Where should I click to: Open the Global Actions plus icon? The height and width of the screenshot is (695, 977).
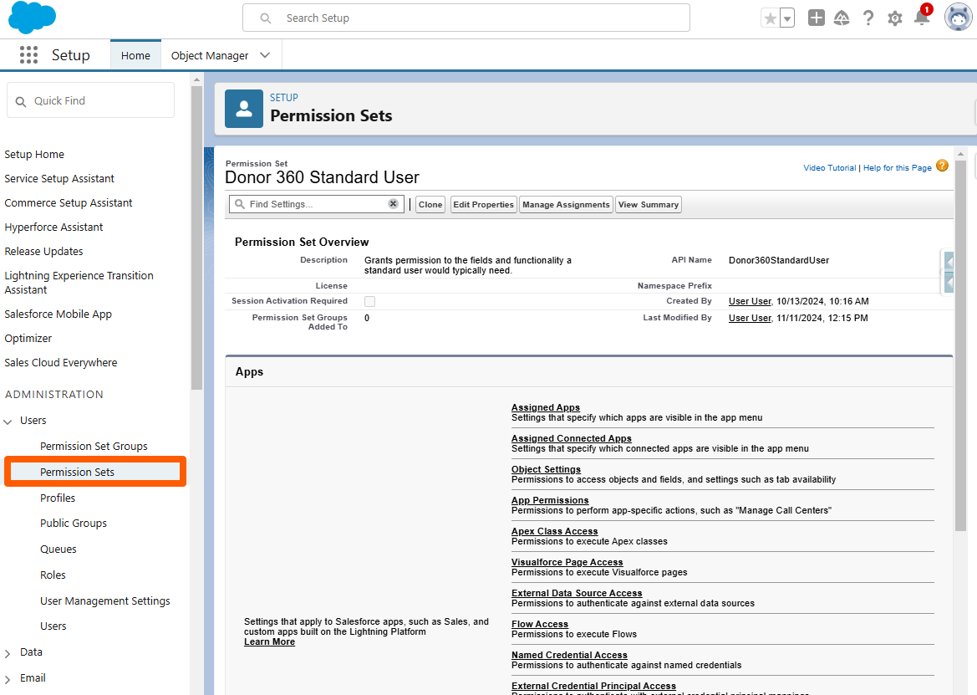click(816, 18)
